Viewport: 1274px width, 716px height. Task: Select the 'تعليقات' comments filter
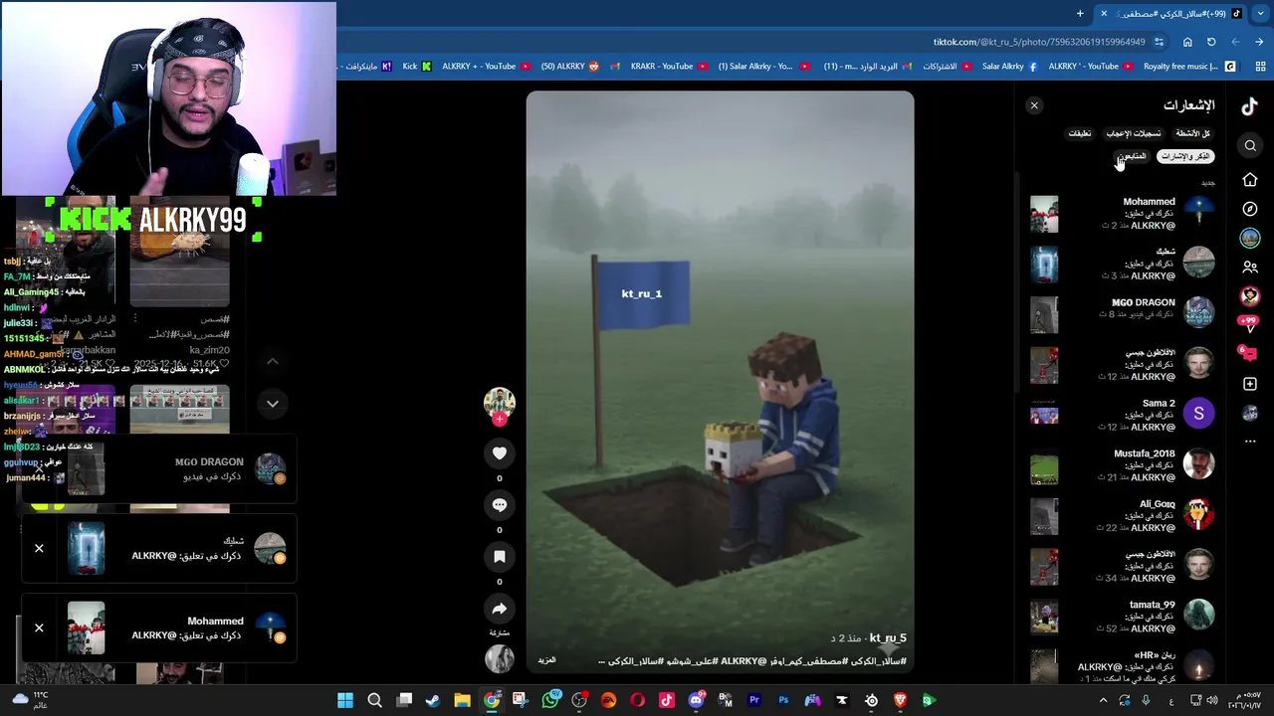pyautogui.click(x=1080, y=133)
